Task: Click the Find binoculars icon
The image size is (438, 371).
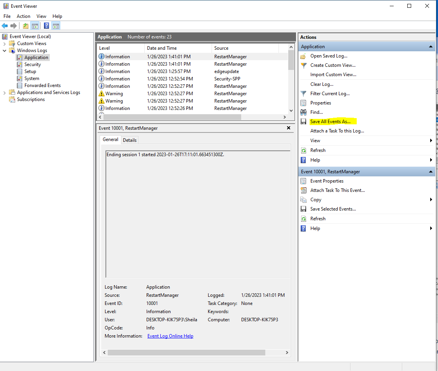Action: [303, 112]
